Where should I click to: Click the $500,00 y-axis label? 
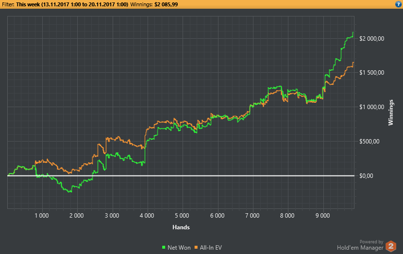(369, 142)
